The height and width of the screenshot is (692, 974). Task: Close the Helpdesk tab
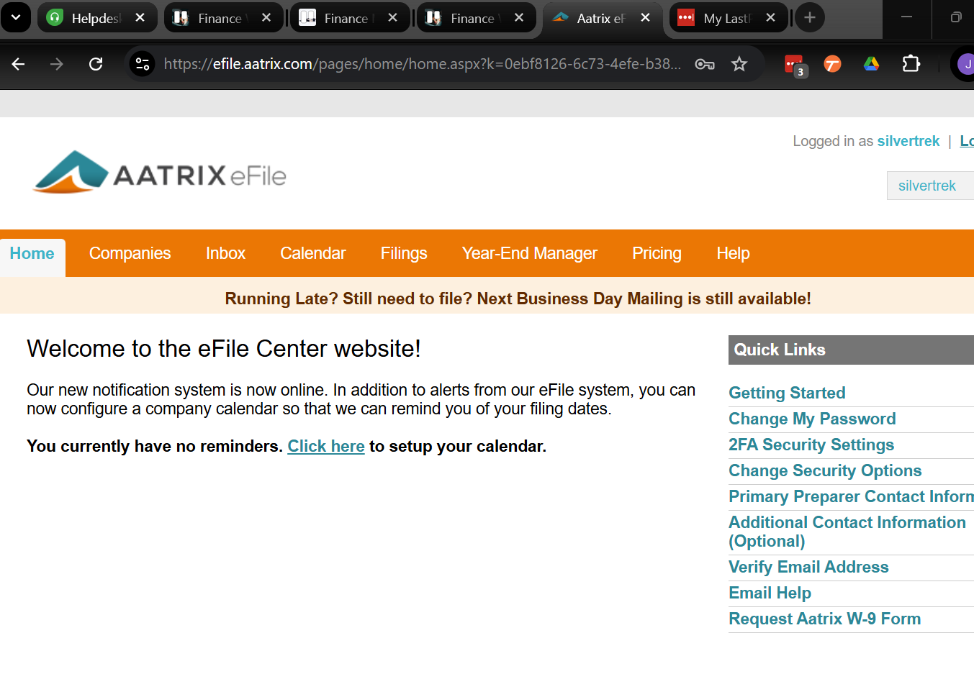(x=140, y=17)
